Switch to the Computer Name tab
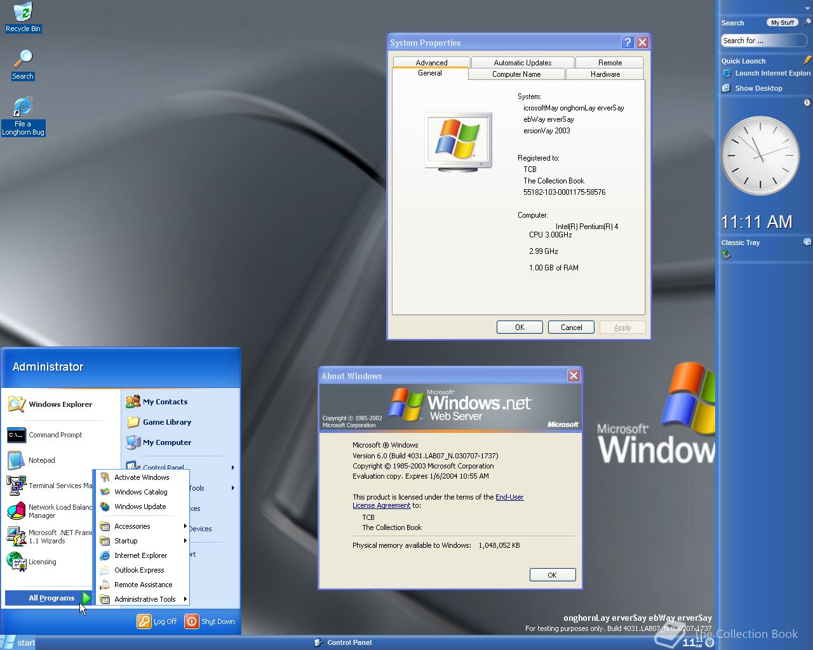Screen dimensions: 813x650 point(516,74)
